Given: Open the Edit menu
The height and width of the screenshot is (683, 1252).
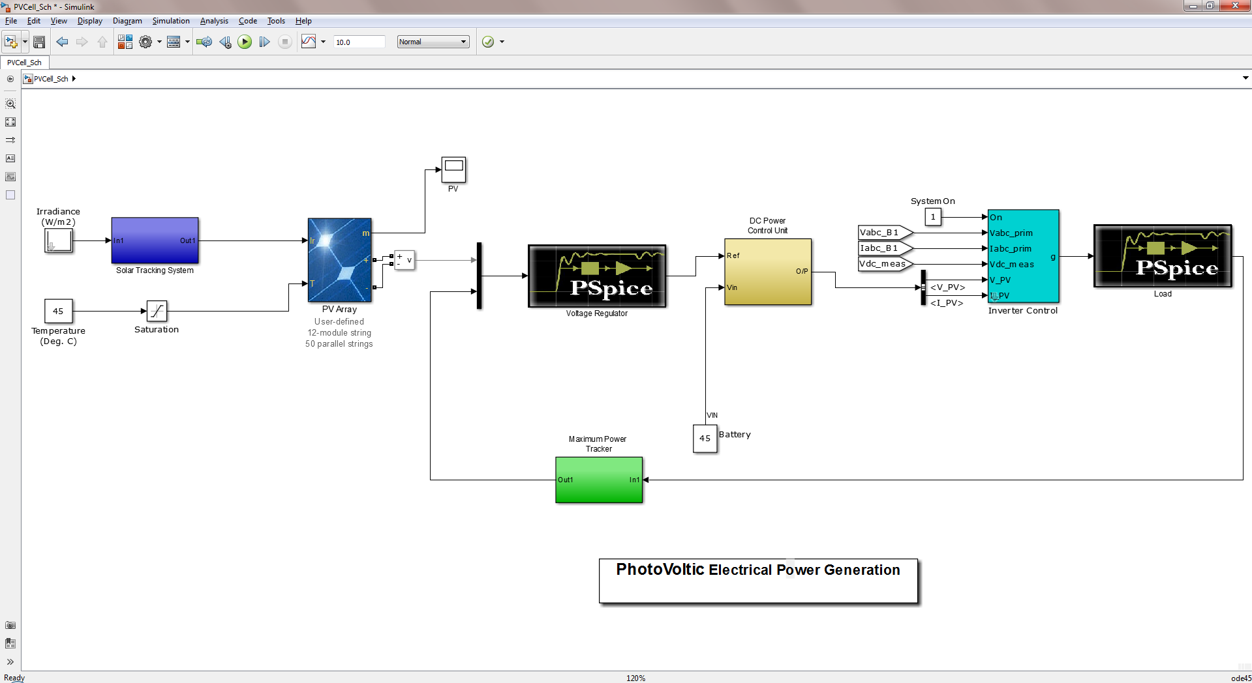Looking at the screenshot, I should pos(34,21).
